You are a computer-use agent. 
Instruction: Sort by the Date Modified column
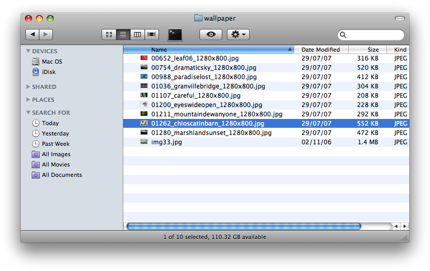[x=321, y=50]
